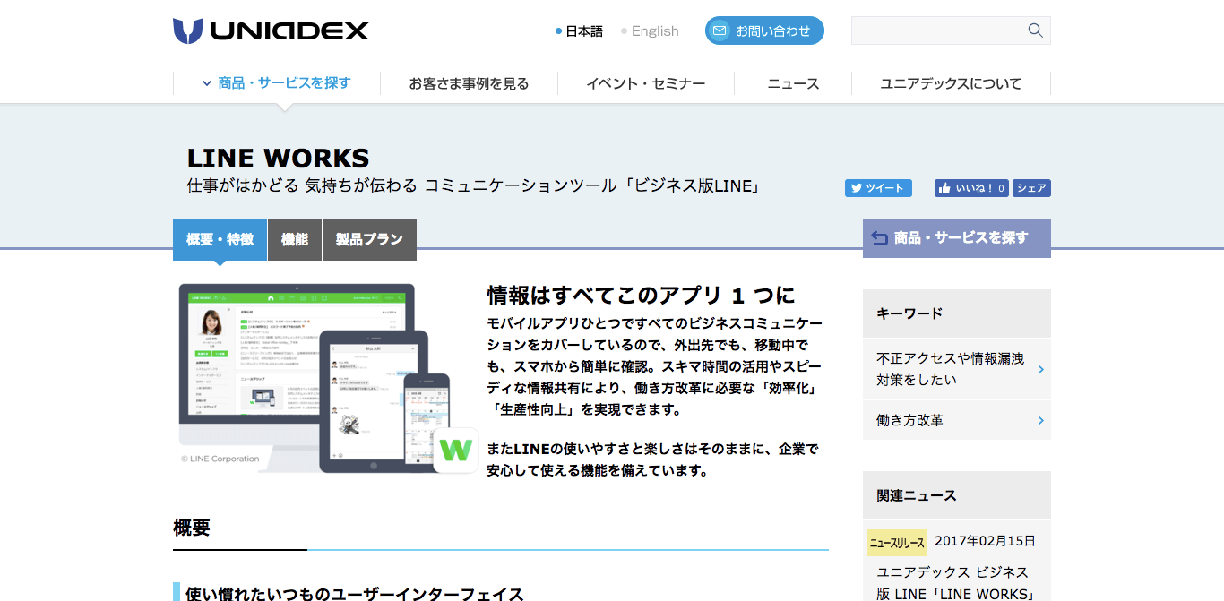Image resolution: width=1224 pixels, height=601 pixels.
Task: Open the ユニアデックスについて menu
Action: point(950,83)
